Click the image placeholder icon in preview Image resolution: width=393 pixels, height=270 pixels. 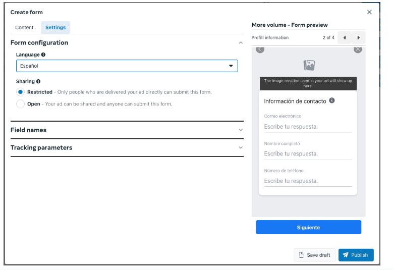309,65
